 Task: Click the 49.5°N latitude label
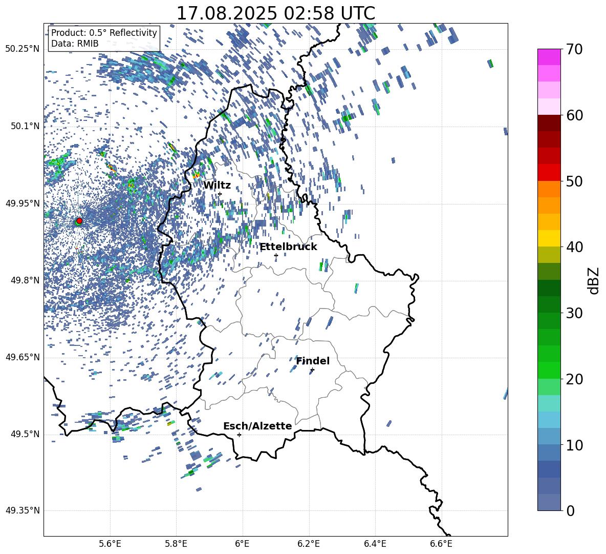25,434
